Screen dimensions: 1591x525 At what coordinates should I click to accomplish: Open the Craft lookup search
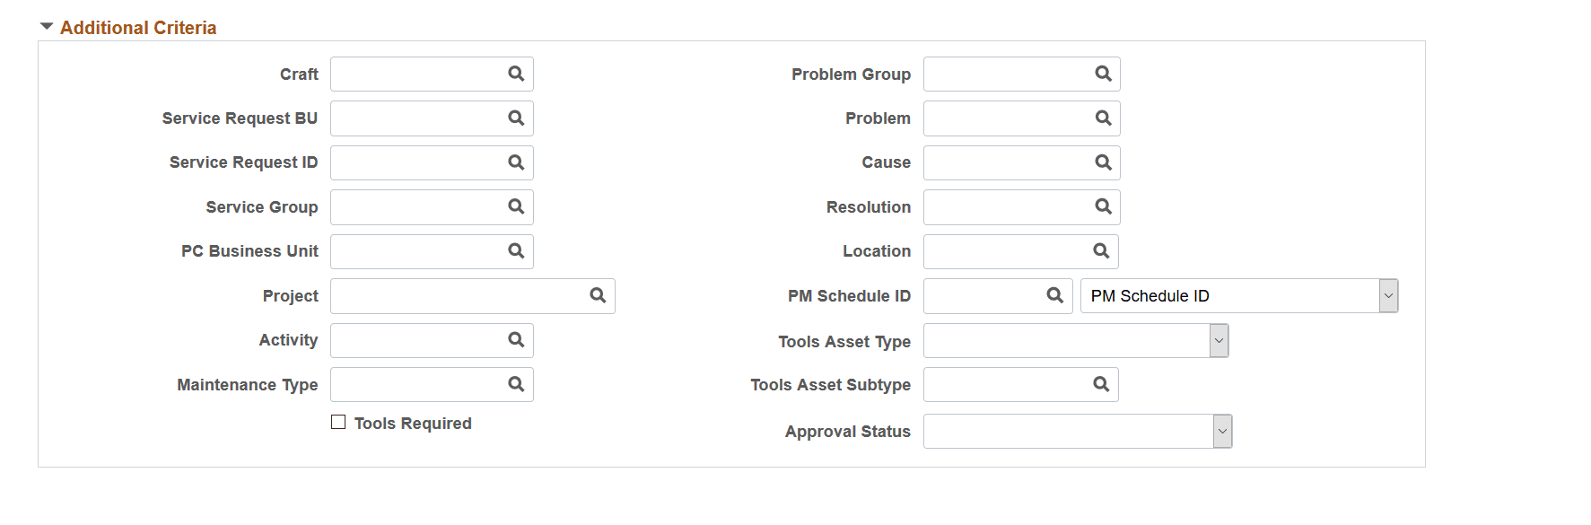(515, 74)
